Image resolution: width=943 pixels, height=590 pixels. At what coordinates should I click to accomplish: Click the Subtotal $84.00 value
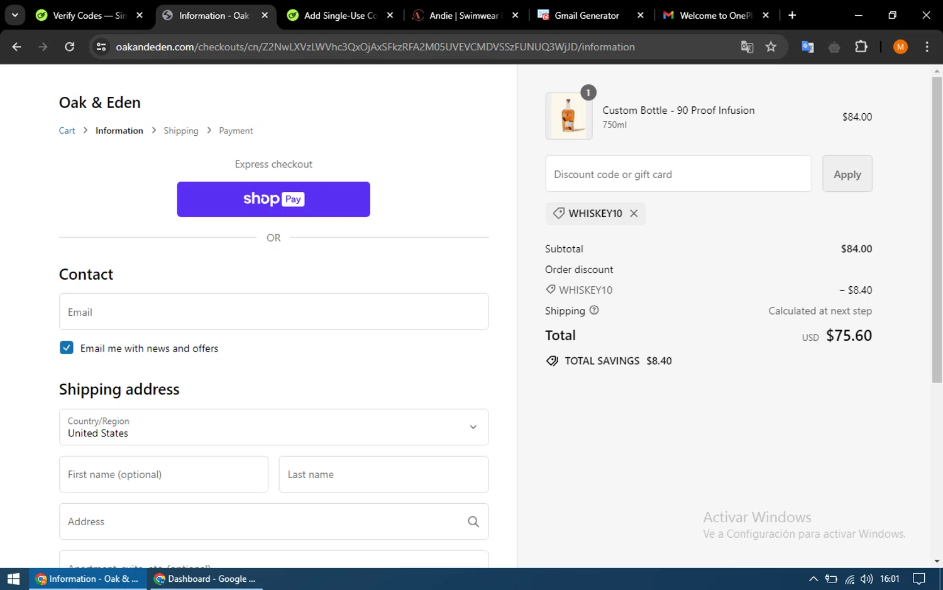click(856, 249)
